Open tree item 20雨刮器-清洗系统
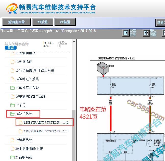The width and height of the screenshot is (165, 161). pyautogui.click(x=29, y=148)
